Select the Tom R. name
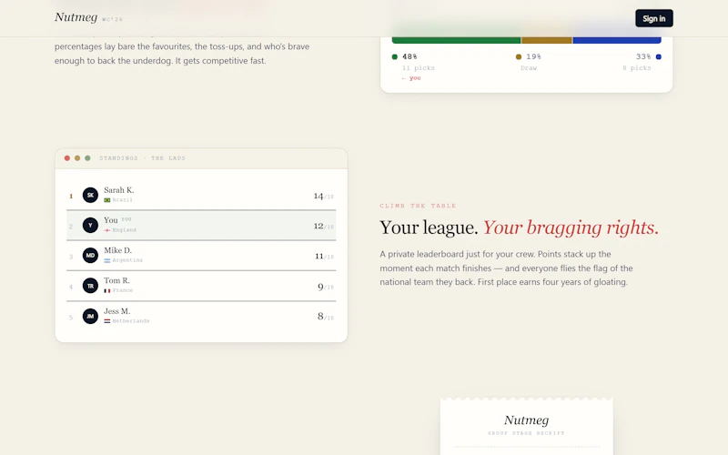728x455 pixels. point(117,280)
